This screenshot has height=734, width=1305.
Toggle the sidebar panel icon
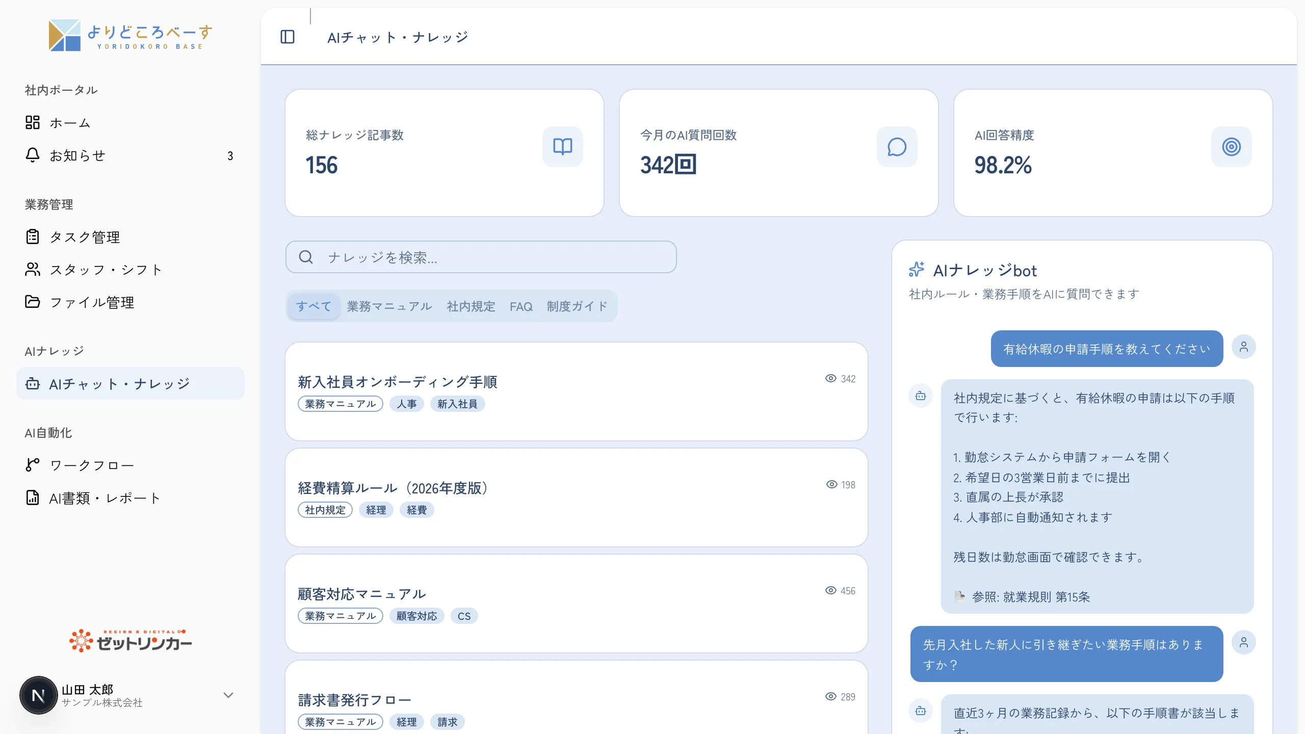[x=288, y=37]
